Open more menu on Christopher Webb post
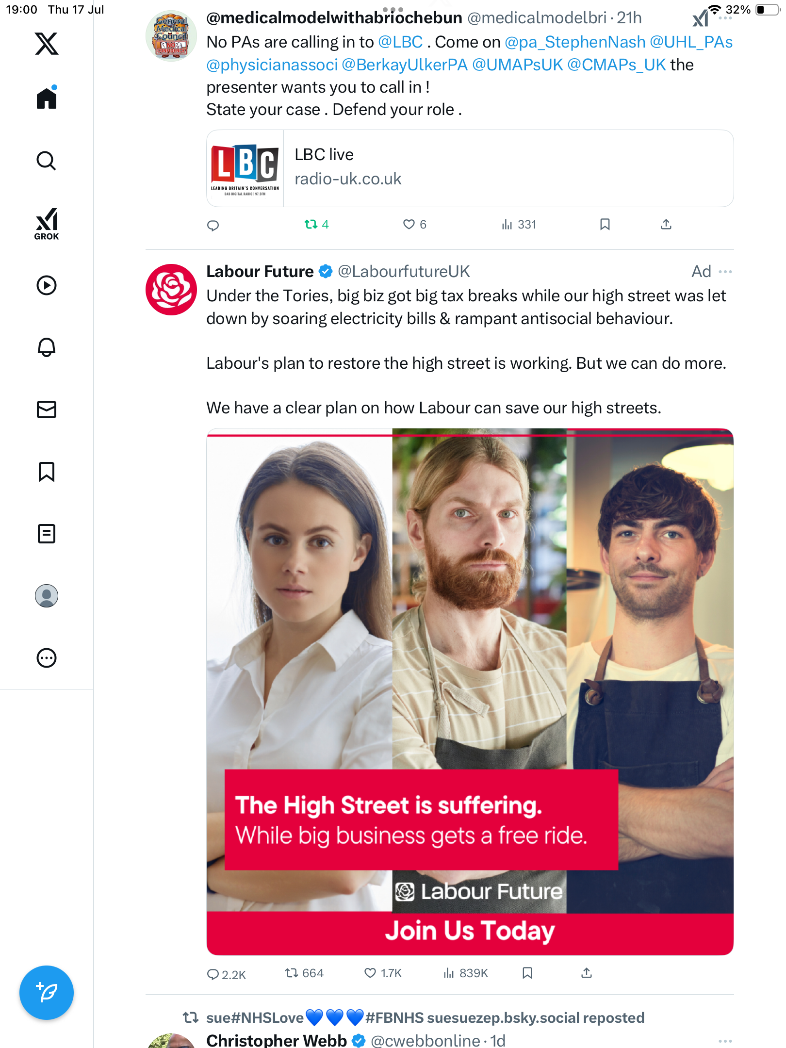 (x=725, y=1041)
